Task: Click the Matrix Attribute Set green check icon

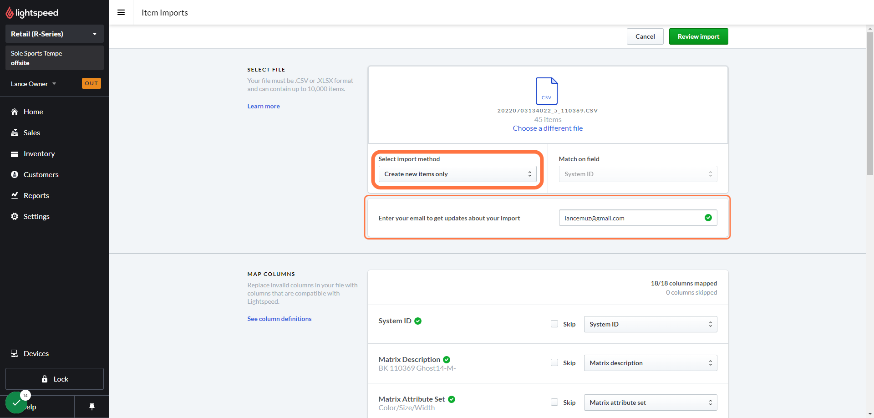Action: click(452, 399)
